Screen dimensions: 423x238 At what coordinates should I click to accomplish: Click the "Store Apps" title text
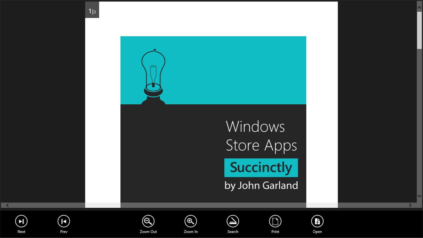pyautogui.click(x=261, y=145)
